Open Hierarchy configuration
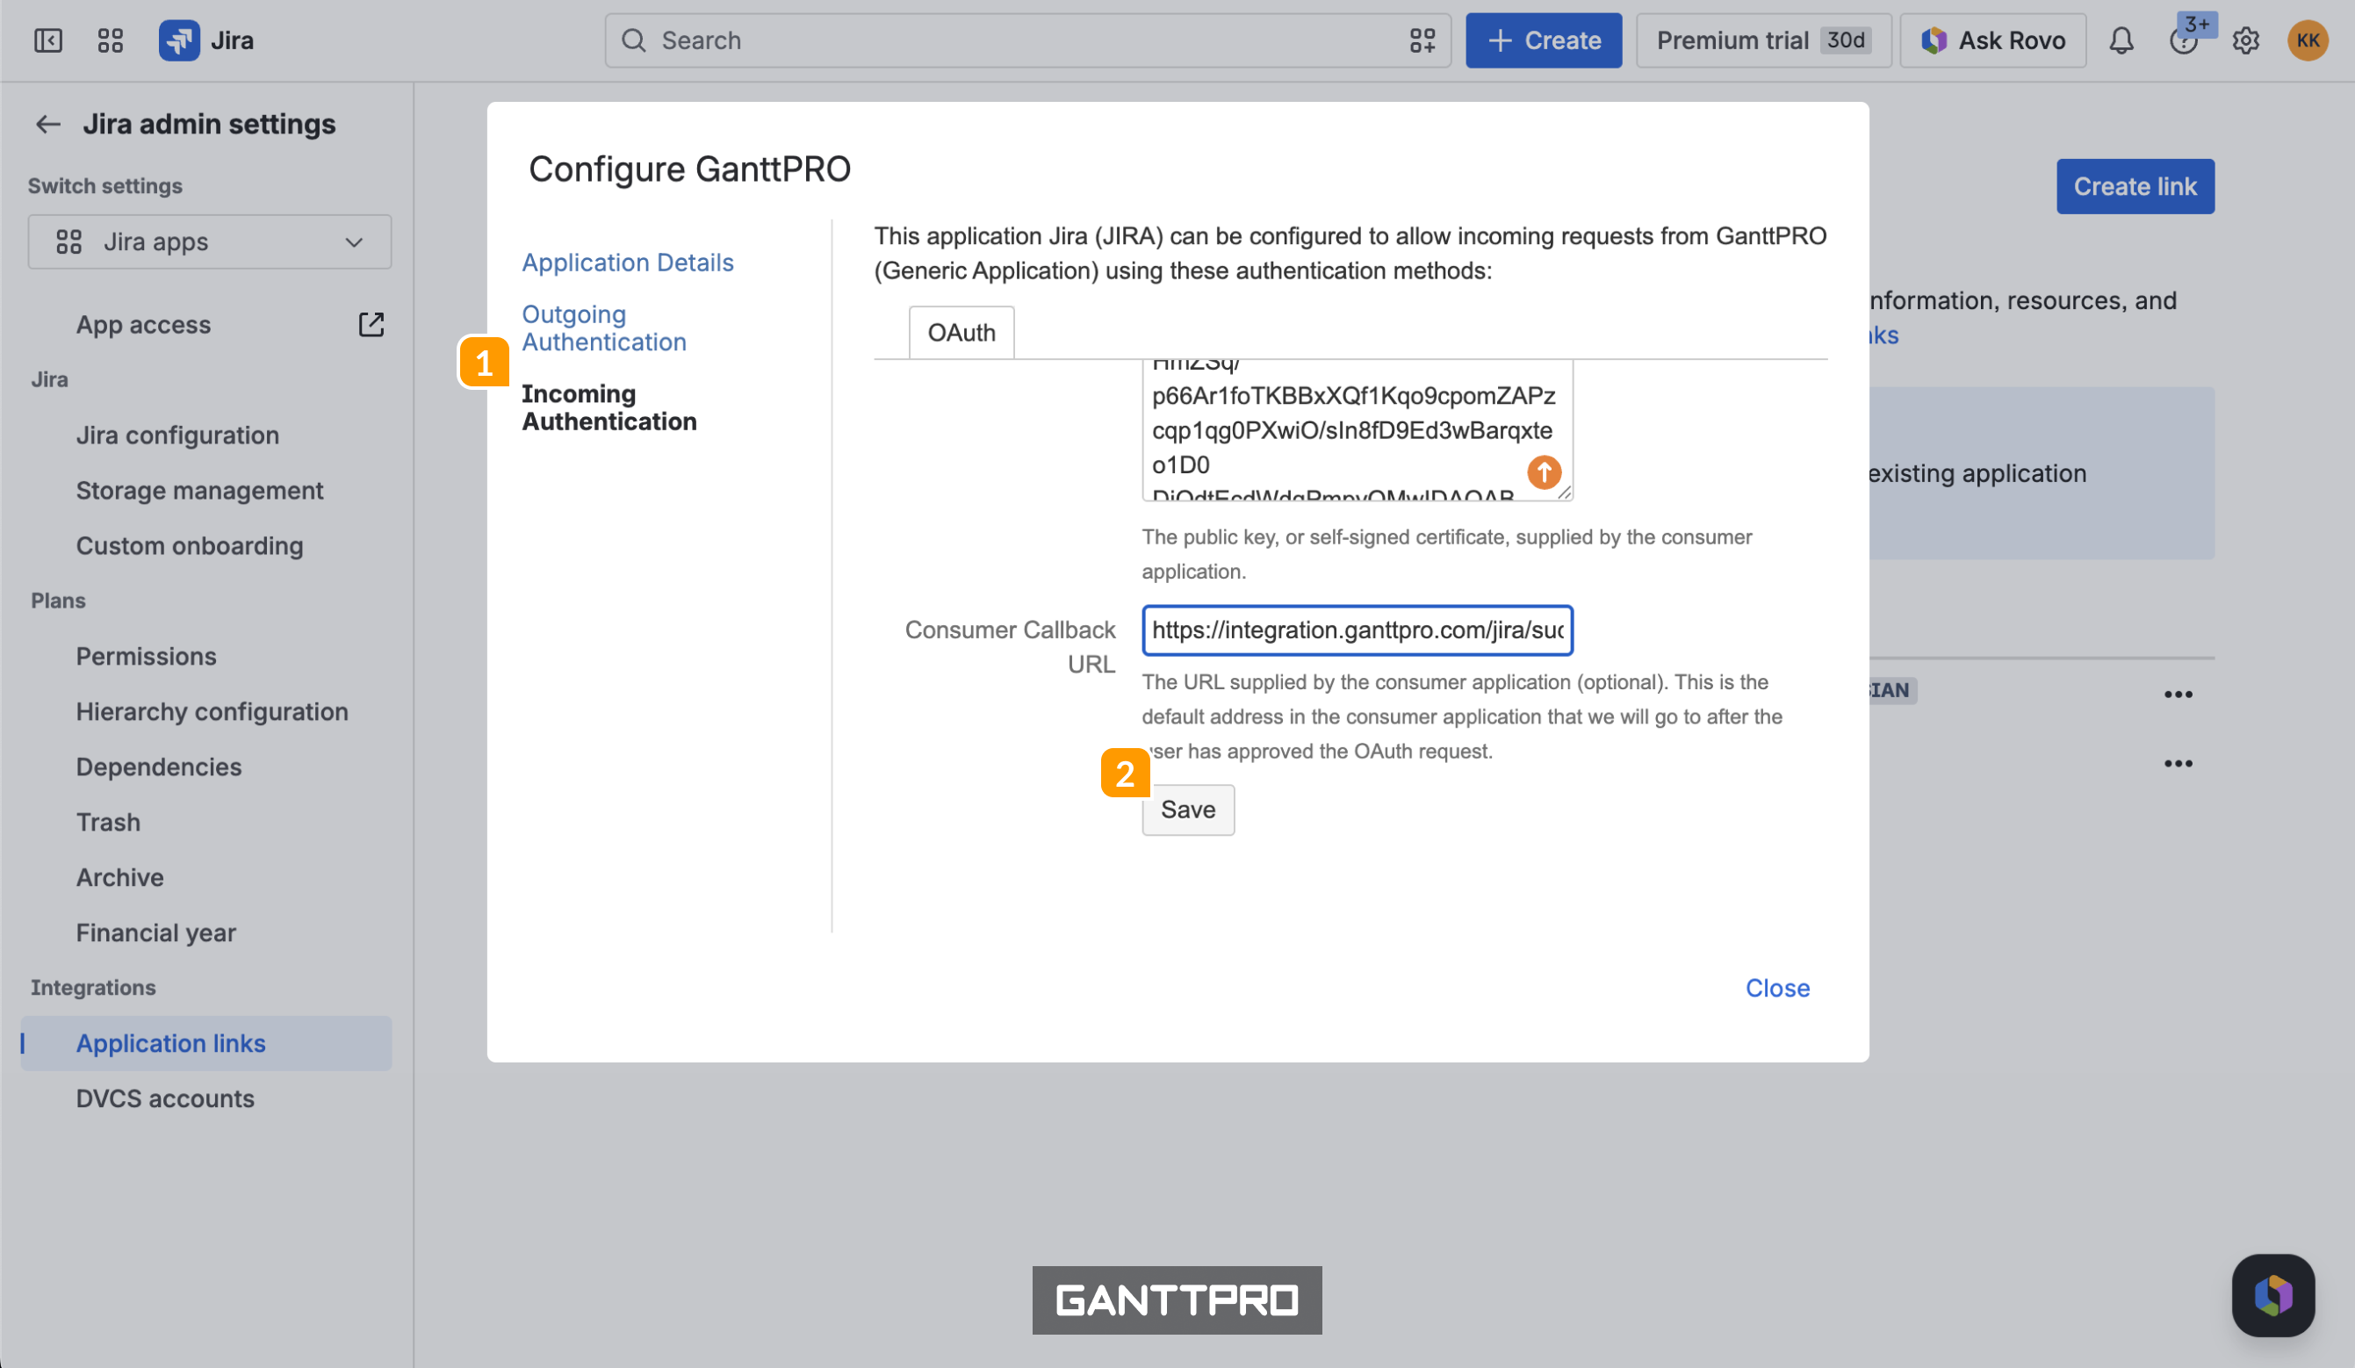 (212, 711)
